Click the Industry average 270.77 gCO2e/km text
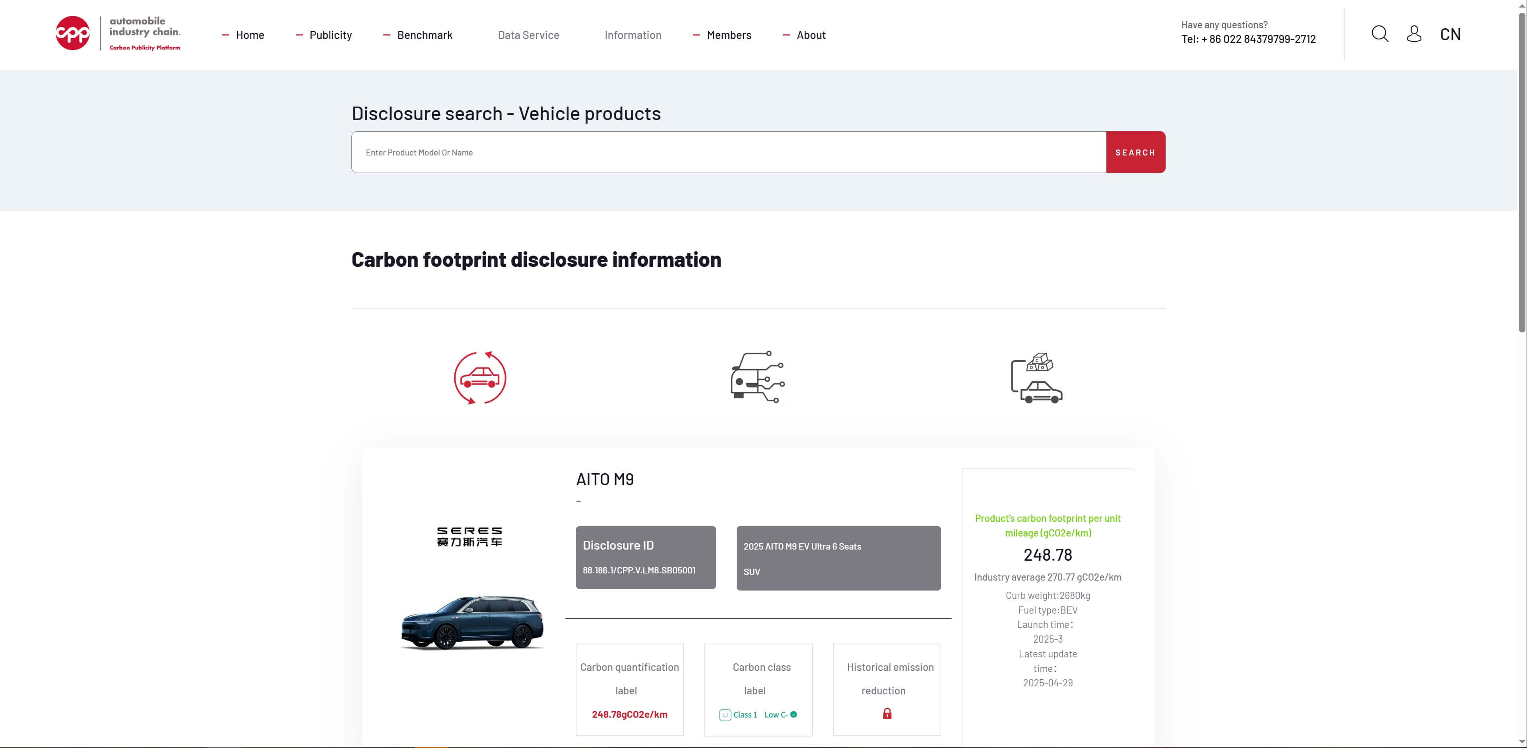This screenshot has width=1527, height=748. coord(1048,577)
